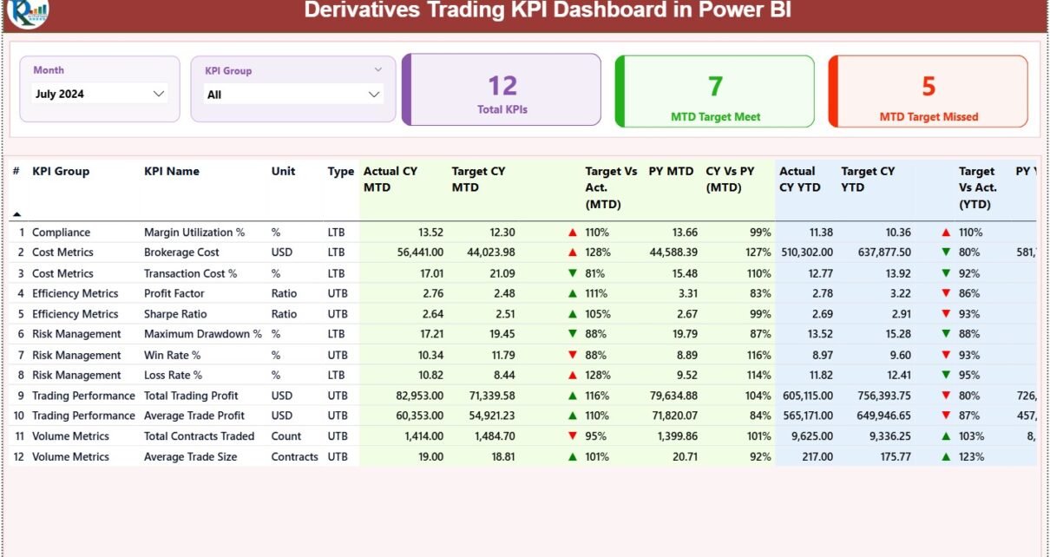
Task: Click red down arrow for Total Contracts Traded MTD
Action: click(x=572, y=436)
